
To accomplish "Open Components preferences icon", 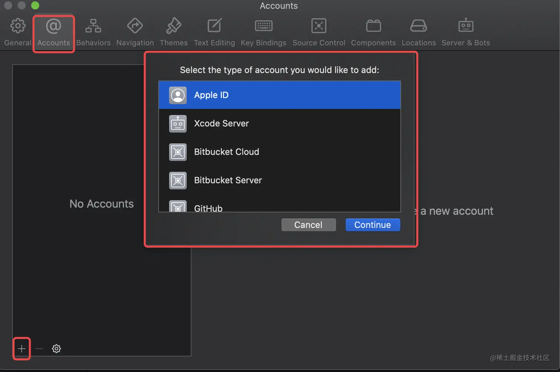I will point(373,26).
